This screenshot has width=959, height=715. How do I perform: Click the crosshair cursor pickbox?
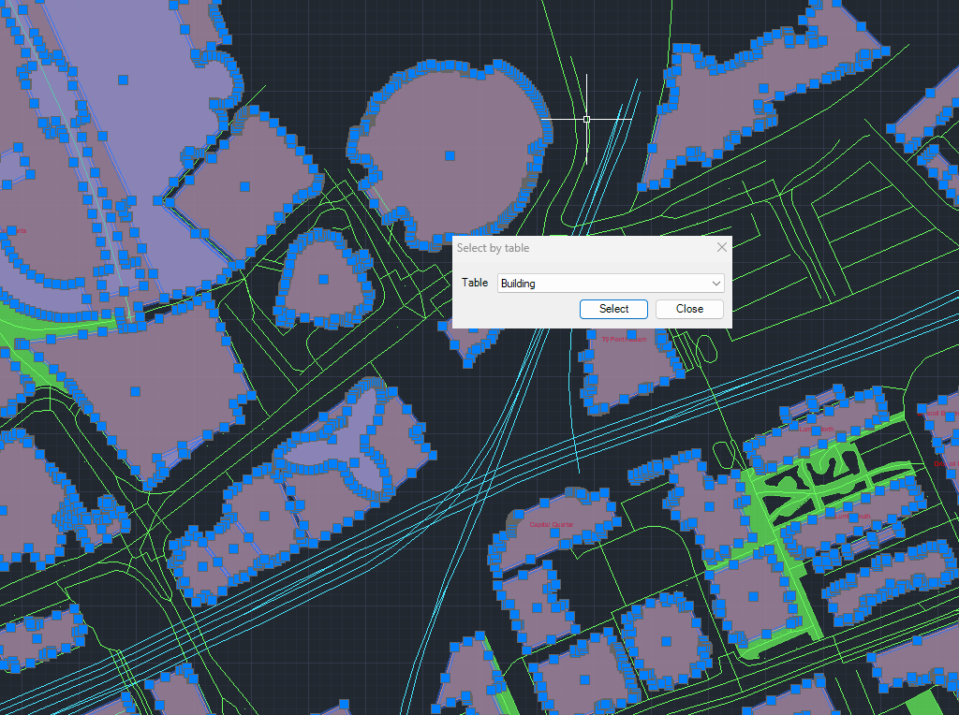586,119
